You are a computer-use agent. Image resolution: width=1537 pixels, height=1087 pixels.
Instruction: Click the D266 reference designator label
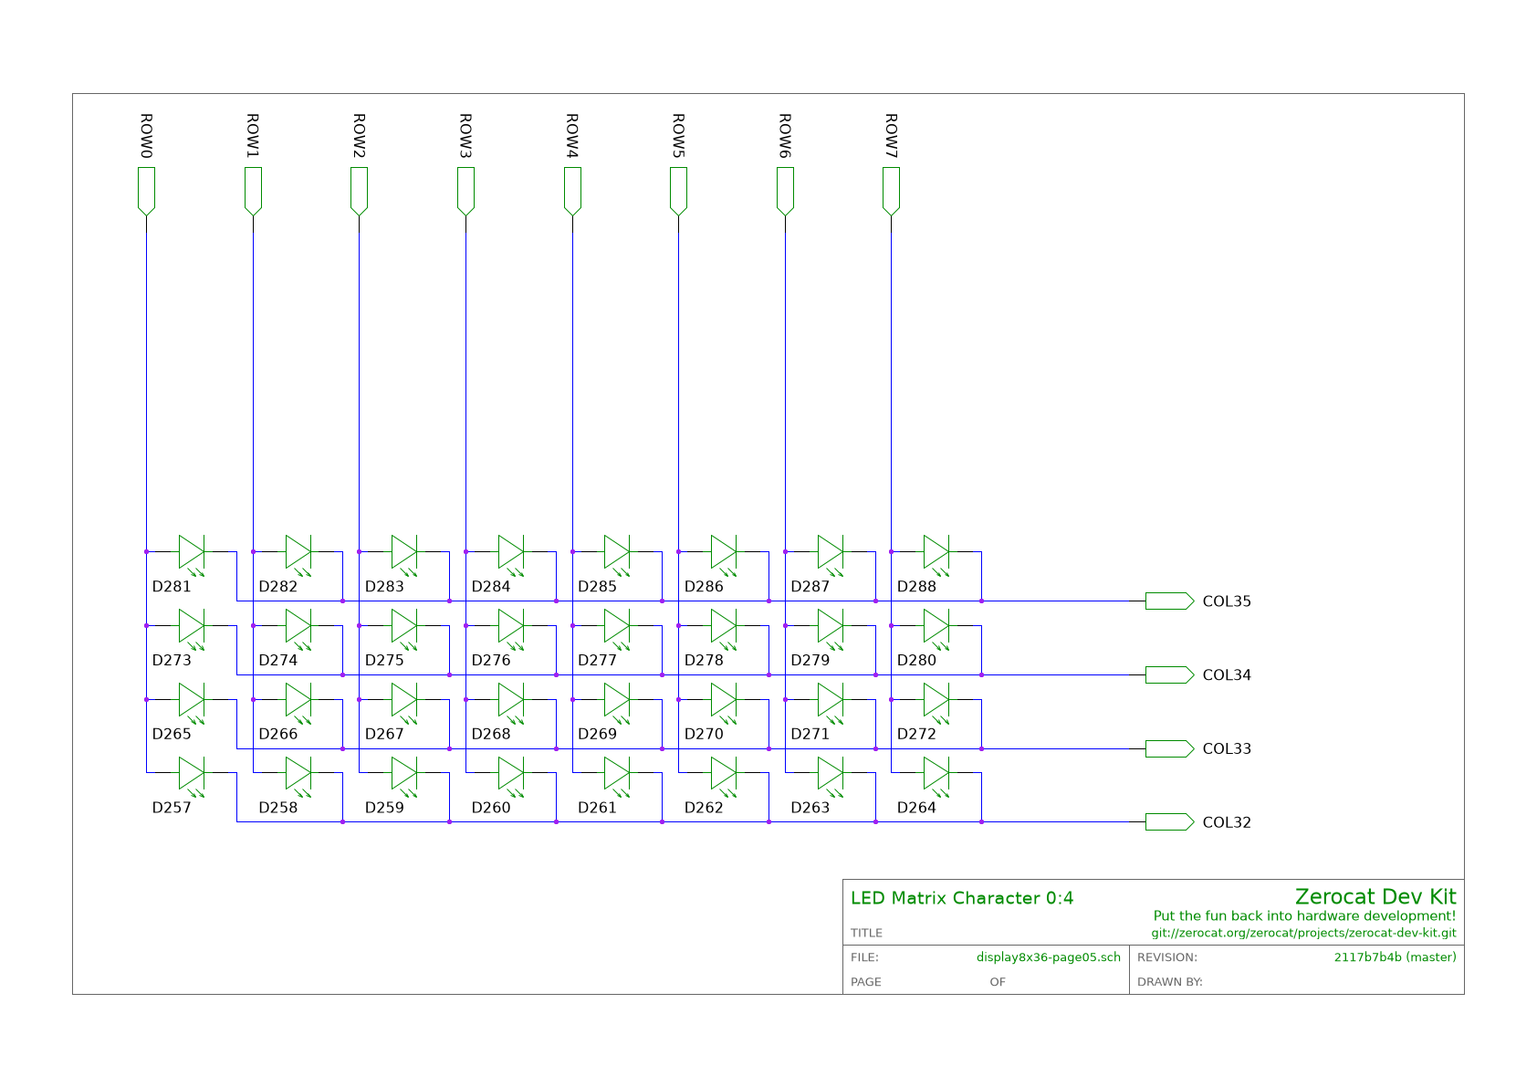click(x=278, y=734)
